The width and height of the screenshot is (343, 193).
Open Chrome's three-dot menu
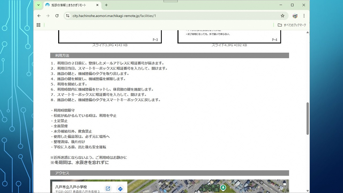(304, 16)
